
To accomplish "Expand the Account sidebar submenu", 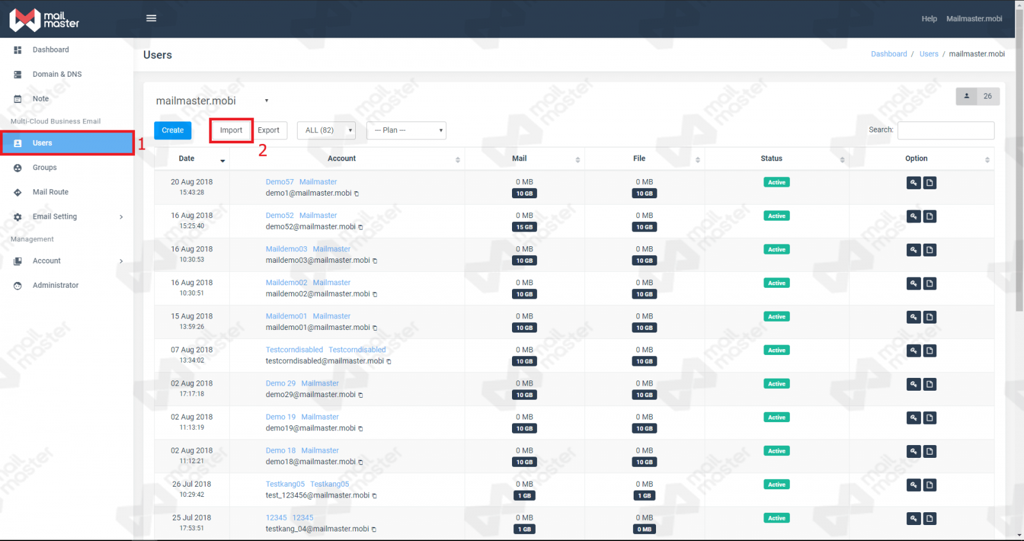I will point(121,261).
